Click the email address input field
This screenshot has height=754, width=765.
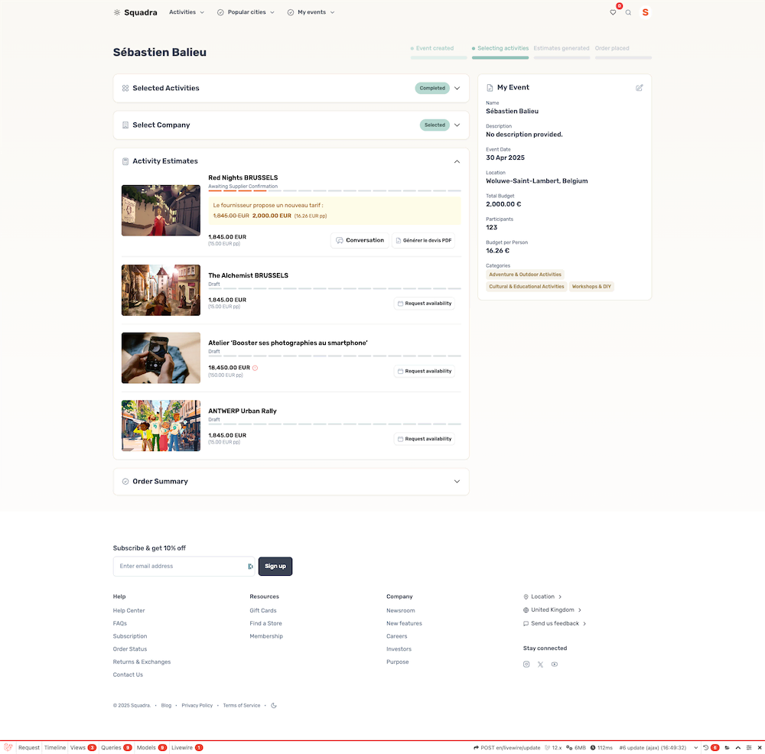click(176, 566)
